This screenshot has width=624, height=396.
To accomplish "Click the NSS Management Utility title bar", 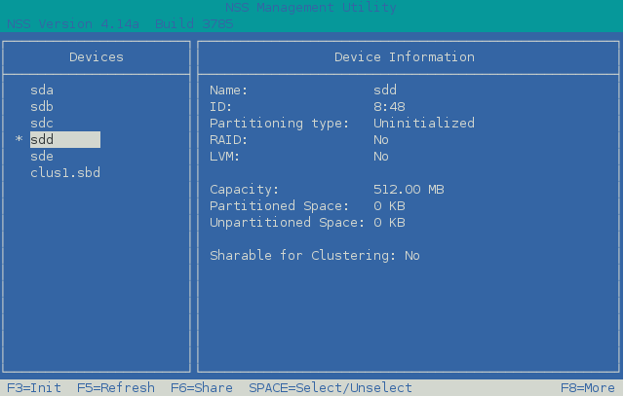I will click(311, 8).
